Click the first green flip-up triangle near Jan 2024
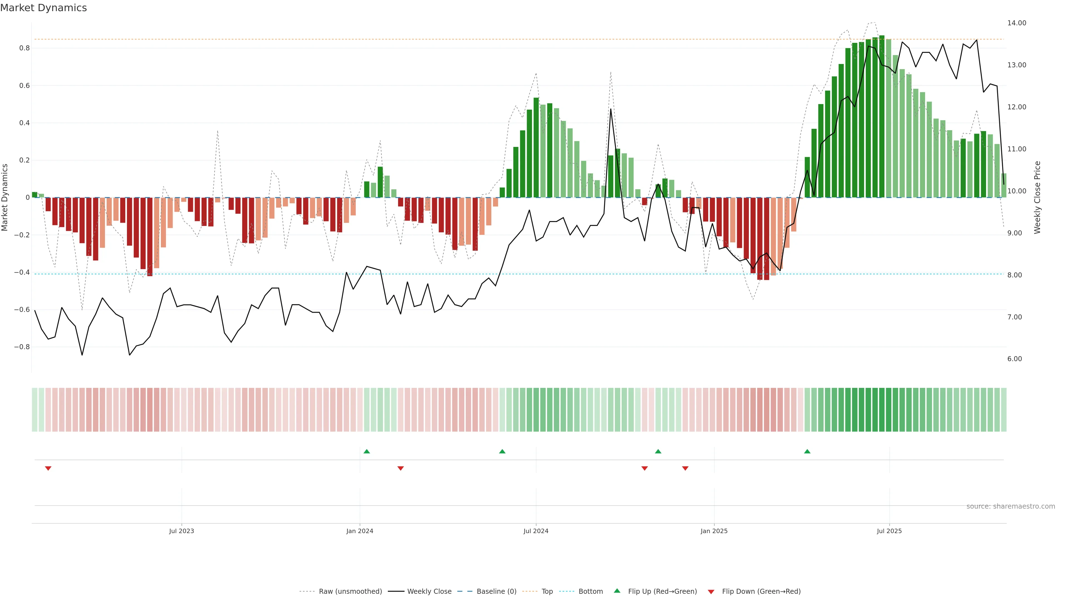The width and height of the screenshot is (1069, 601). [x=366, y=451]
